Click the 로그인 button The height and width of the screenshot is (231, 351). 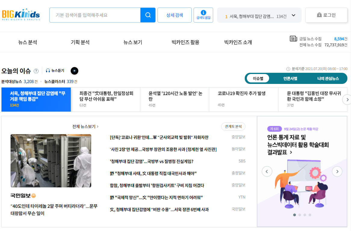[326, 15]
